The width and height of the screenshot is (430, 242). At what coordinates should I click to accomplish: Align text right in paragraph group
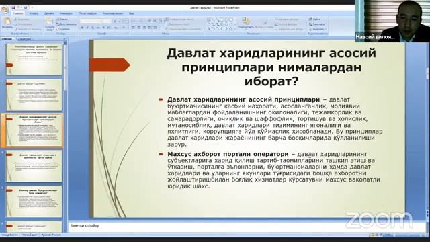click(144, 28)
